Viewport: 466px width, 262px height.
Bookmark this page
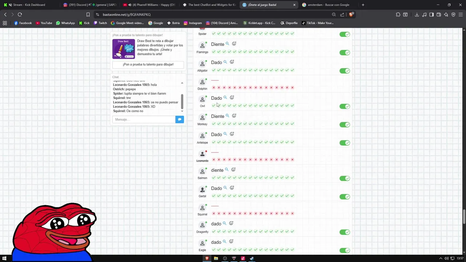88,15
